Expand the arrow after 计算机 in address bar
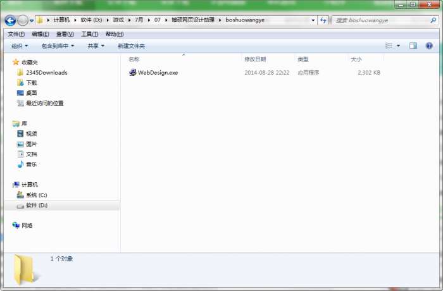 pyautogui.click(x=75, y=20)
